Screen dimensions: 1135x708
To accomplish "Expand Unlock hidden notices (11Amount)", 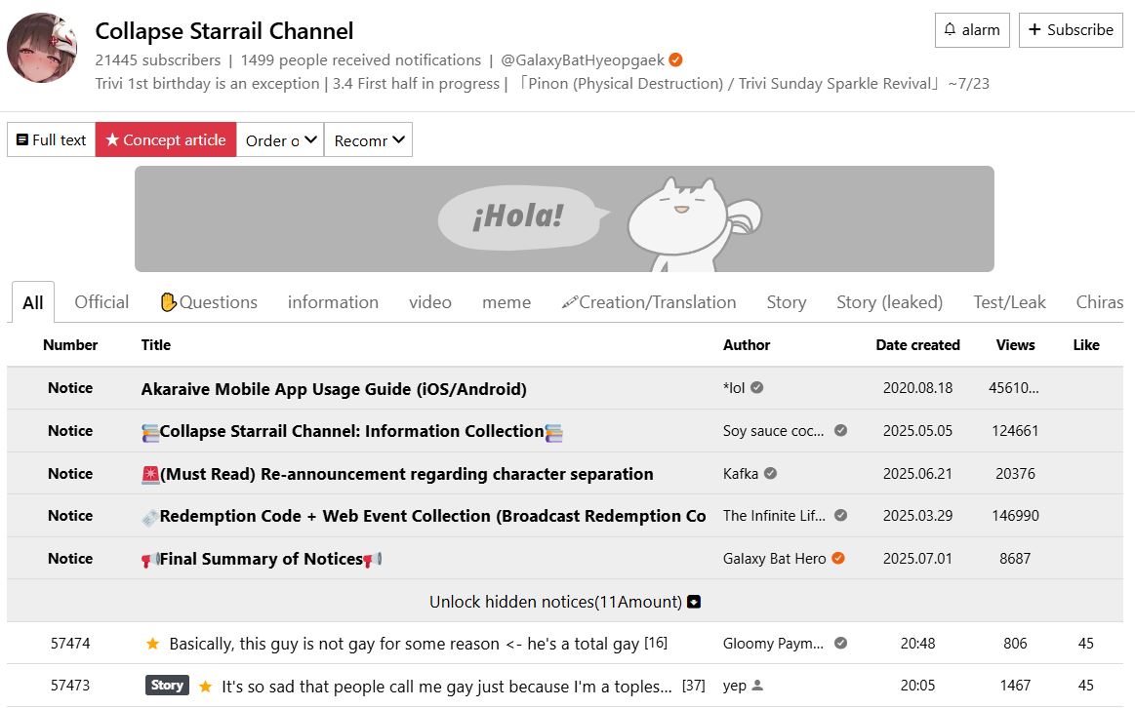I will pos(565,602).
